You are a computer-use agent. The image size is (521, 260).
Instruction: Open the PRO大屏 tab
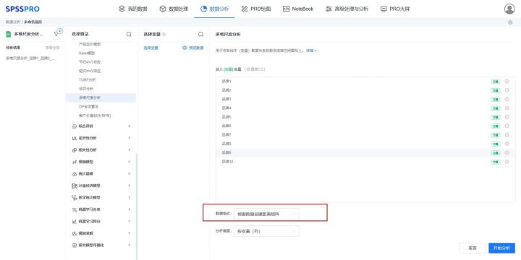click(395, 9)
